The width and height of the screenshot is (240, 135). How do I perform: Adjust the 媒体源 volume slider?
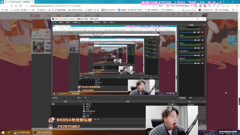(188, 40)
